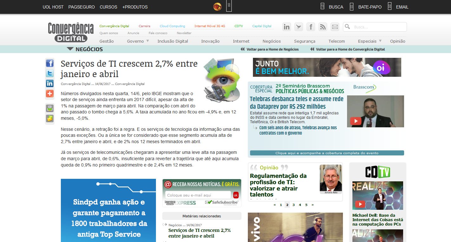
Task: Click the icon left of BUSCA
Action: (322, 6)
